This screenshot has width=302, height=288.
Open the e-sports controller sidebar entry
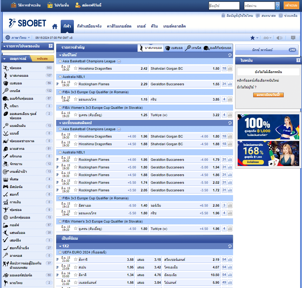pyautogui.click(x=27, y=187)
